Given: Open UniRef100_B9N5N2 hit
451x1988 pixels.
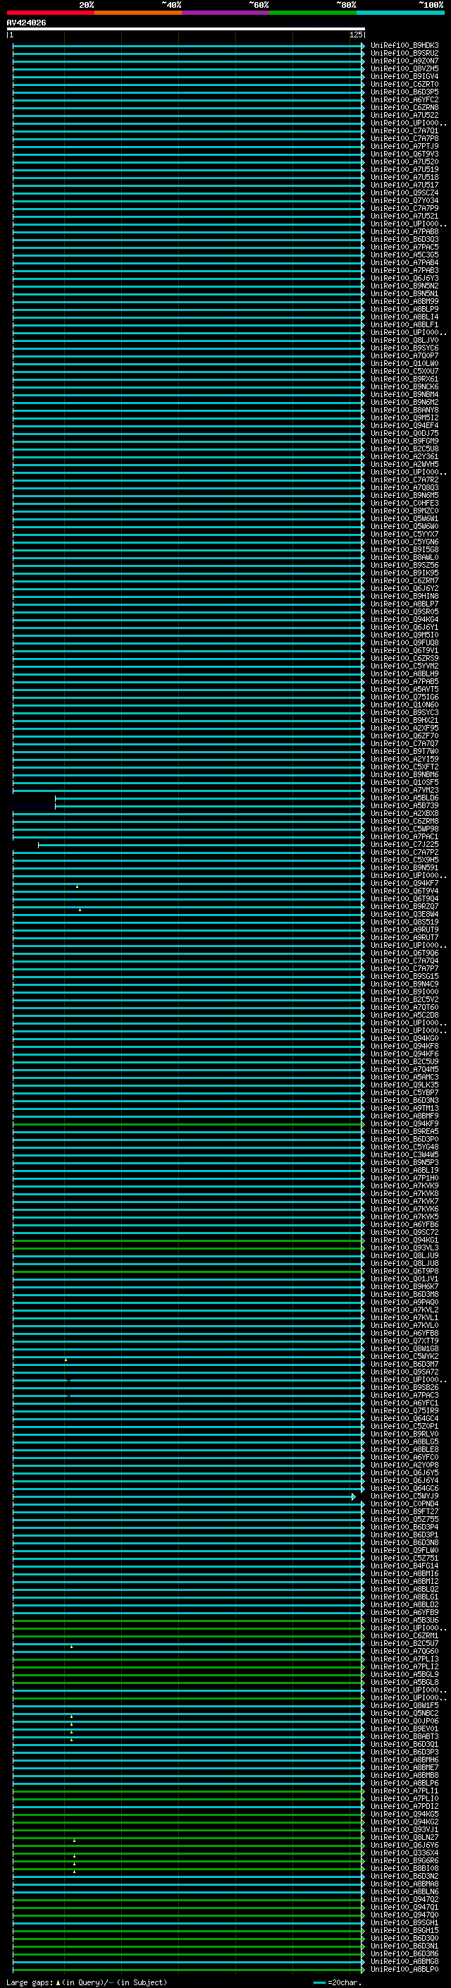Looking at the screenshot, I should pyautogui.click(x=404, y=286).
